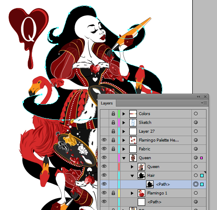Screen dimensions: 217x210
Task: Click the Sketch layer target circle
Action: 196,123
